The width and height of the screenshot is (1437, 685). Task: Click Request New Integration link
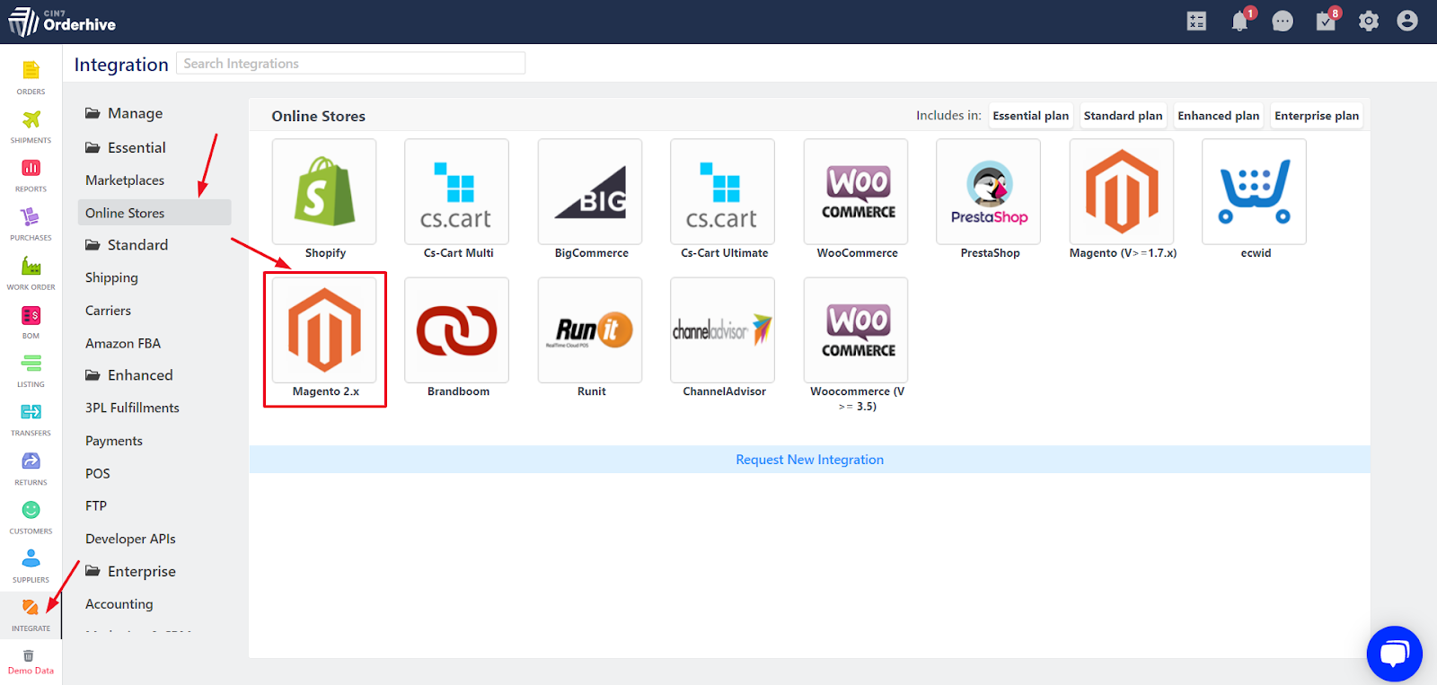pos(809,460)
